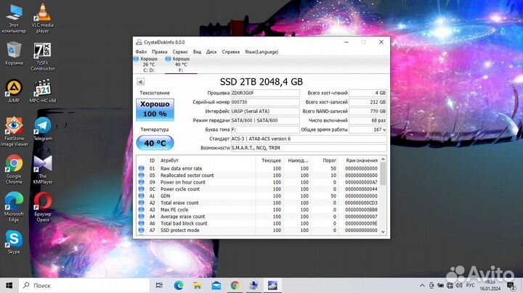The height and width of the screenshot is (293, 523).
Task: Open the Вид menu
Action: coord(197,52)
